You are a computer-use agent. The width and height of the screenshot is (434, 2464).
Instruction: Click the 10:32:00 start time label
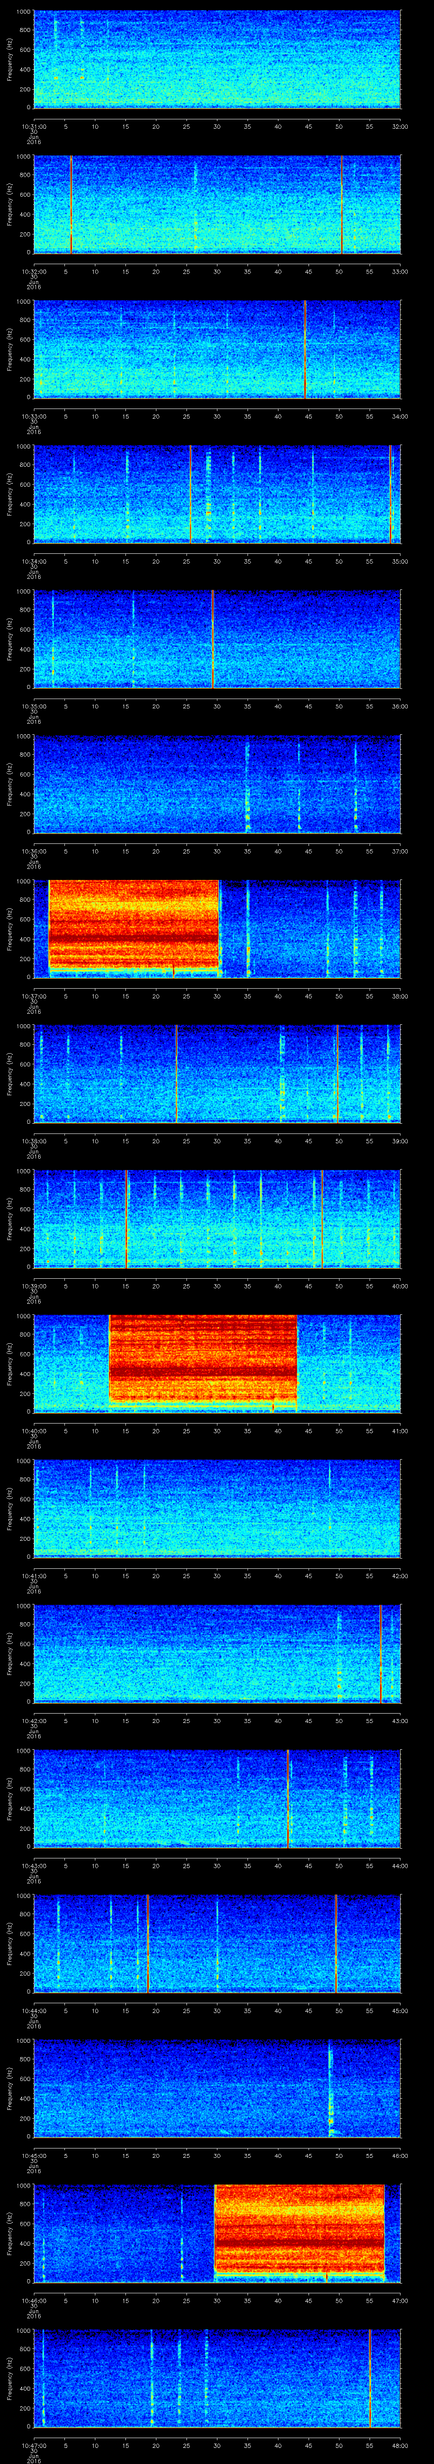33,272
